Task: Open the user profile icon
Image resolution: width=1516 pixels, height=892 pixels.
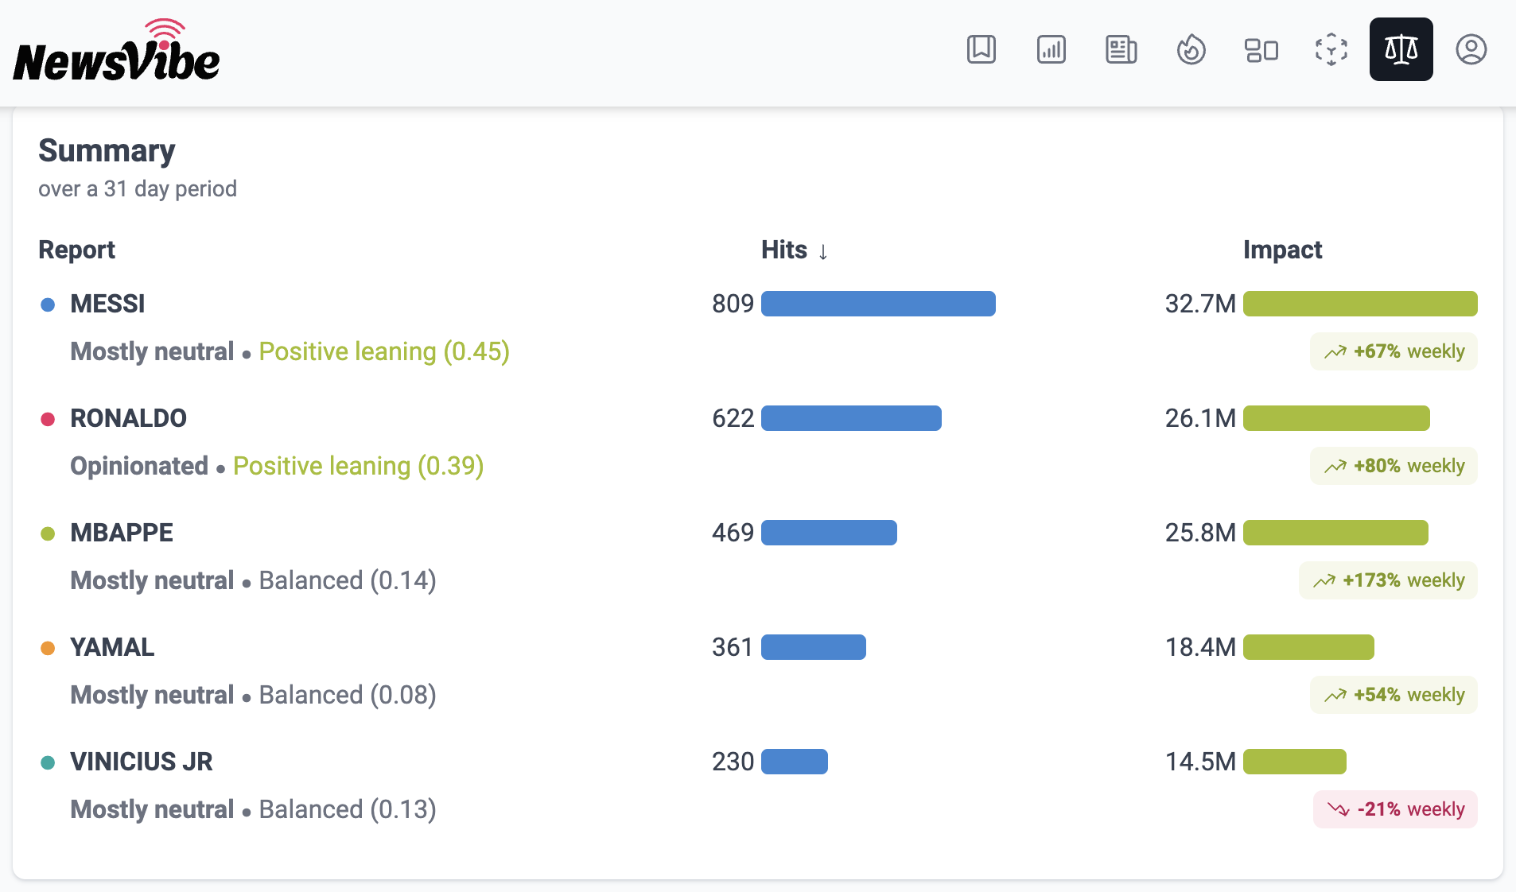Action: coord(1471,49)
